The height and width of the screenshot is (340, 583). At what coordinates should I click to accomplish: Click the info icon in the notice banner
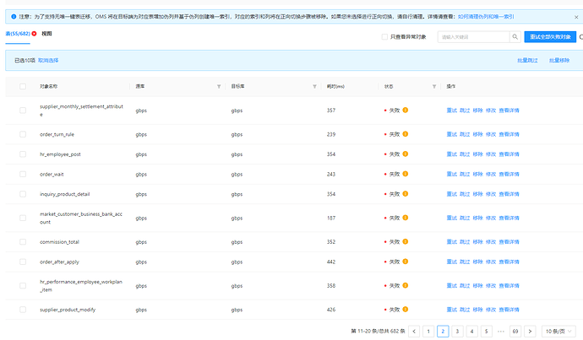click(14, 17)
